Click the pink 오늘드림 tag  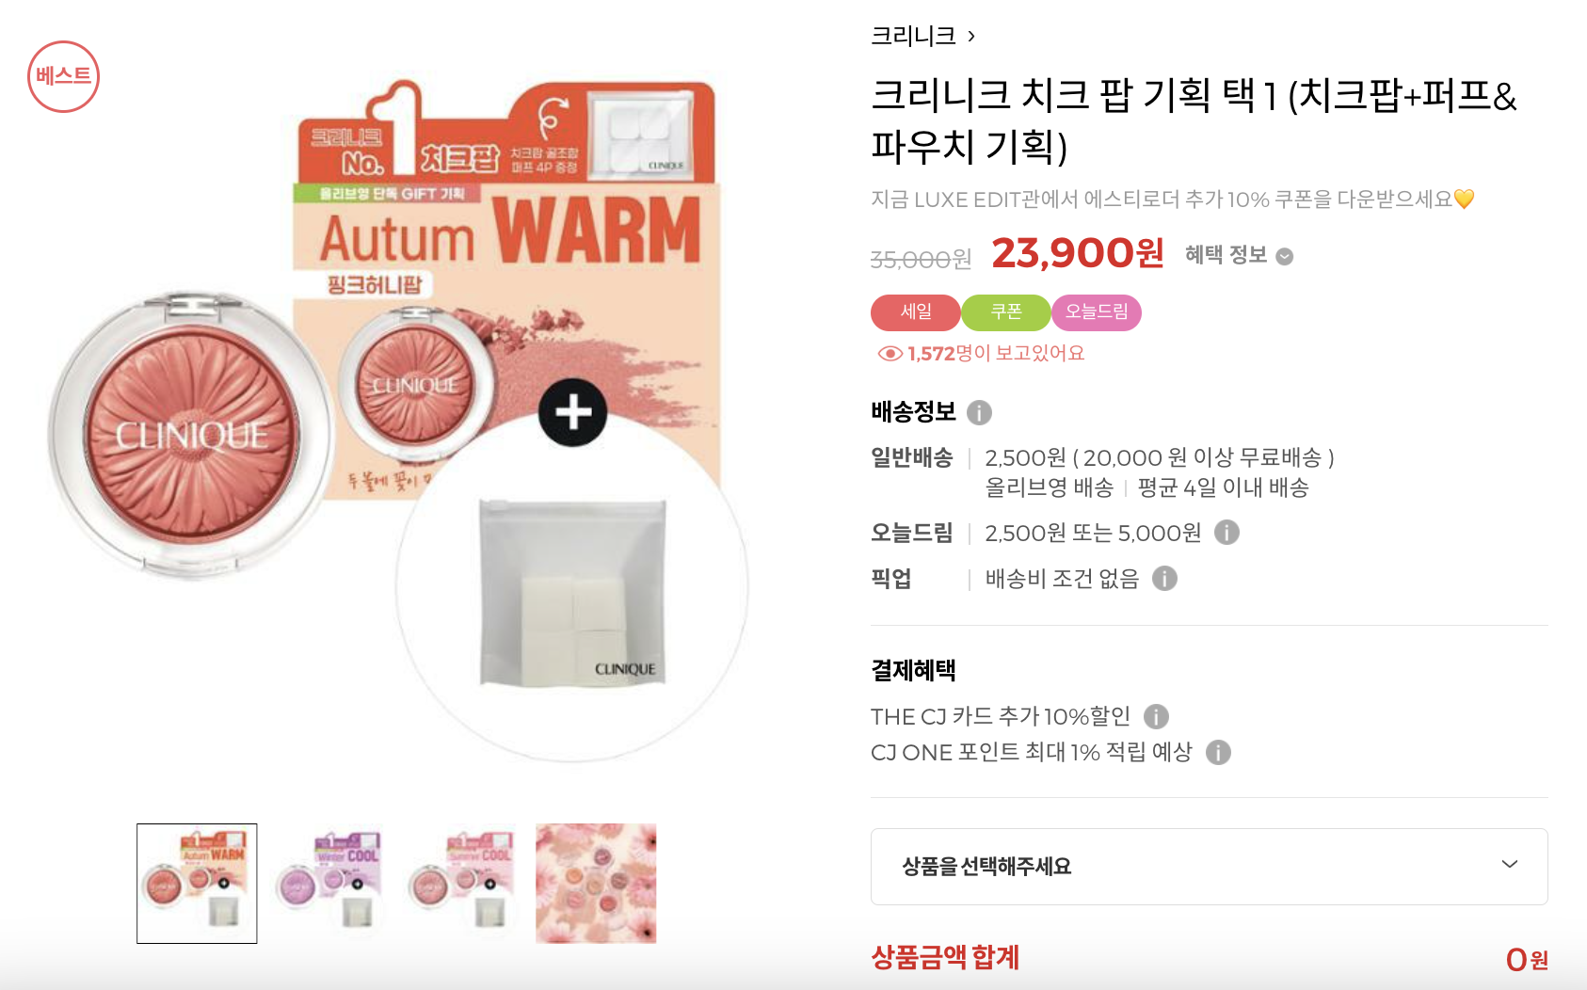tap(1097, 312)
